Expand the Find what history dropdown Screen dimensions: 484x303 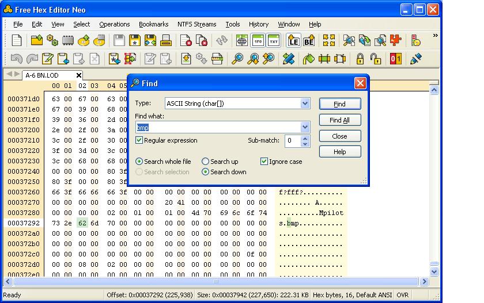pyautogui.click(x=305, y=127)
